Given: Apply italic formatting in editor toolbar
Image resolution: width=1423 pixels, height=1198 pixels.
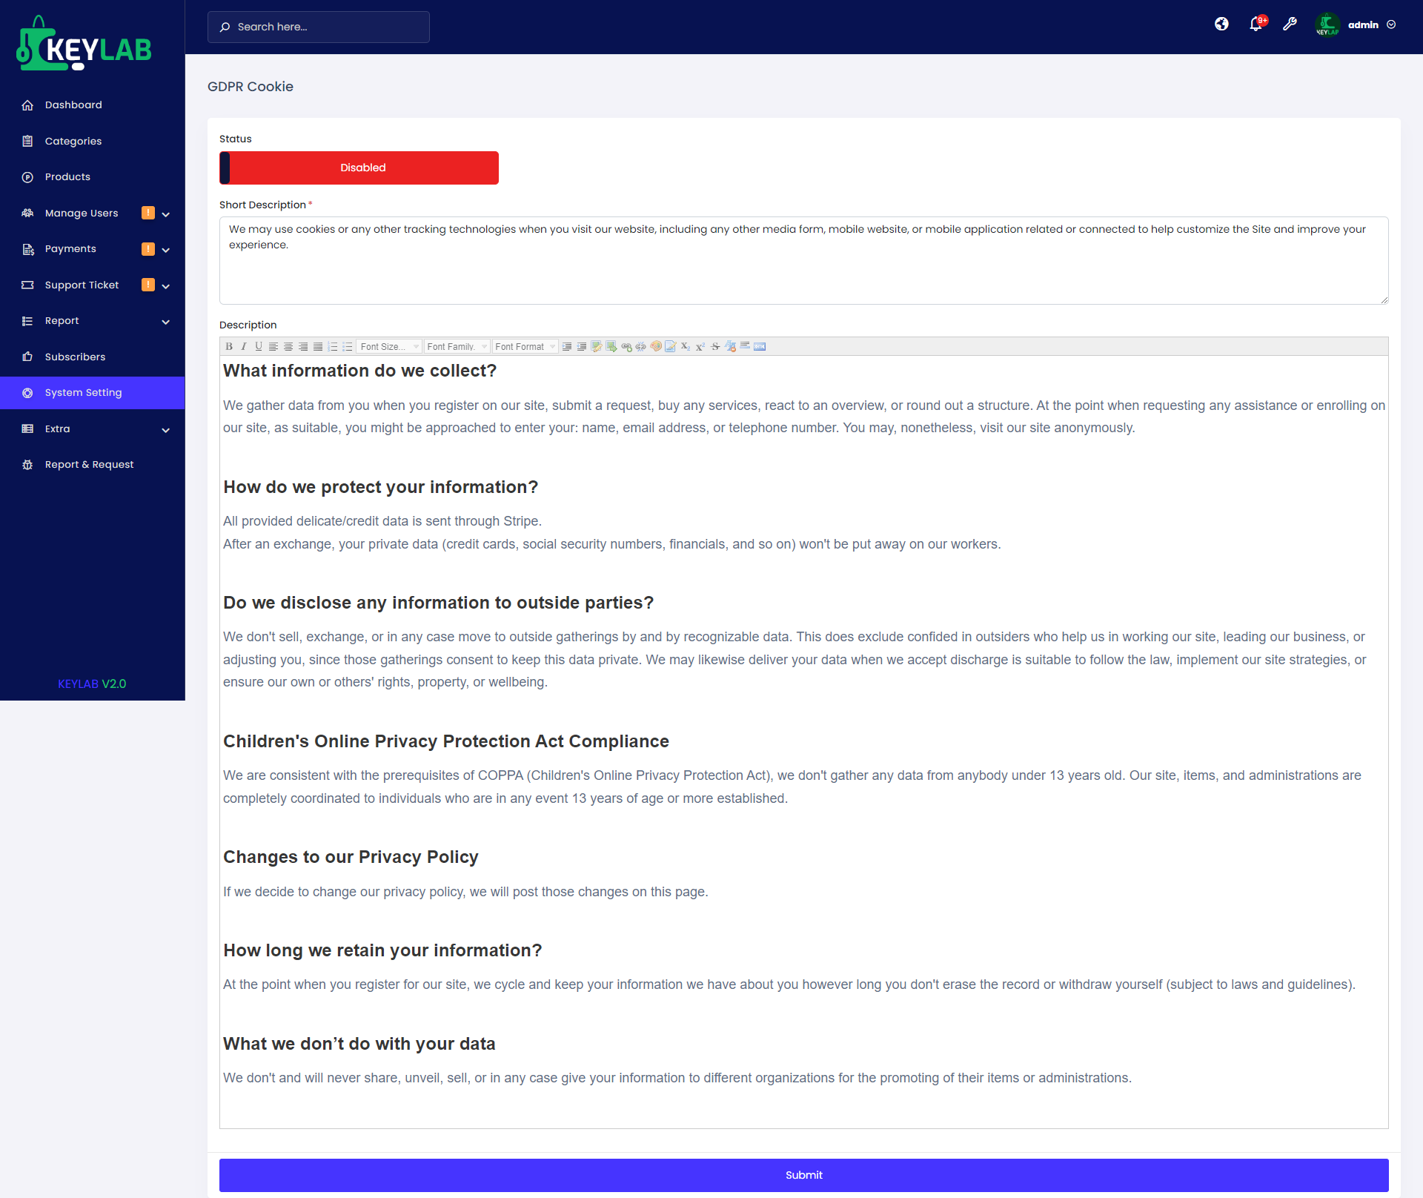Looking at the screenshot, I should 243,346.
